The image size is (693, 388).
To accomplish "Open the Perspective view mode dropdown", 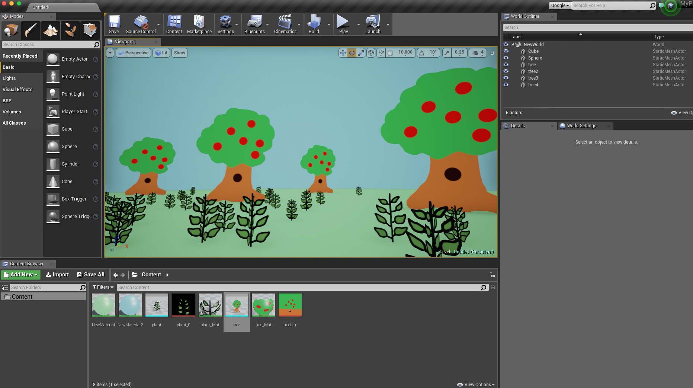I will [133, 53].
